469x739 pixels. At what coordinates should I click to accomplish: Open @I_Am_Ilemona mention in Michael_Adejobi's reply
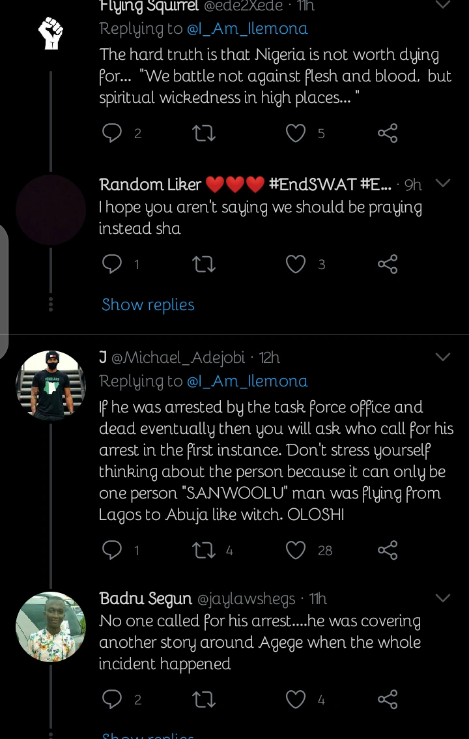248,381
